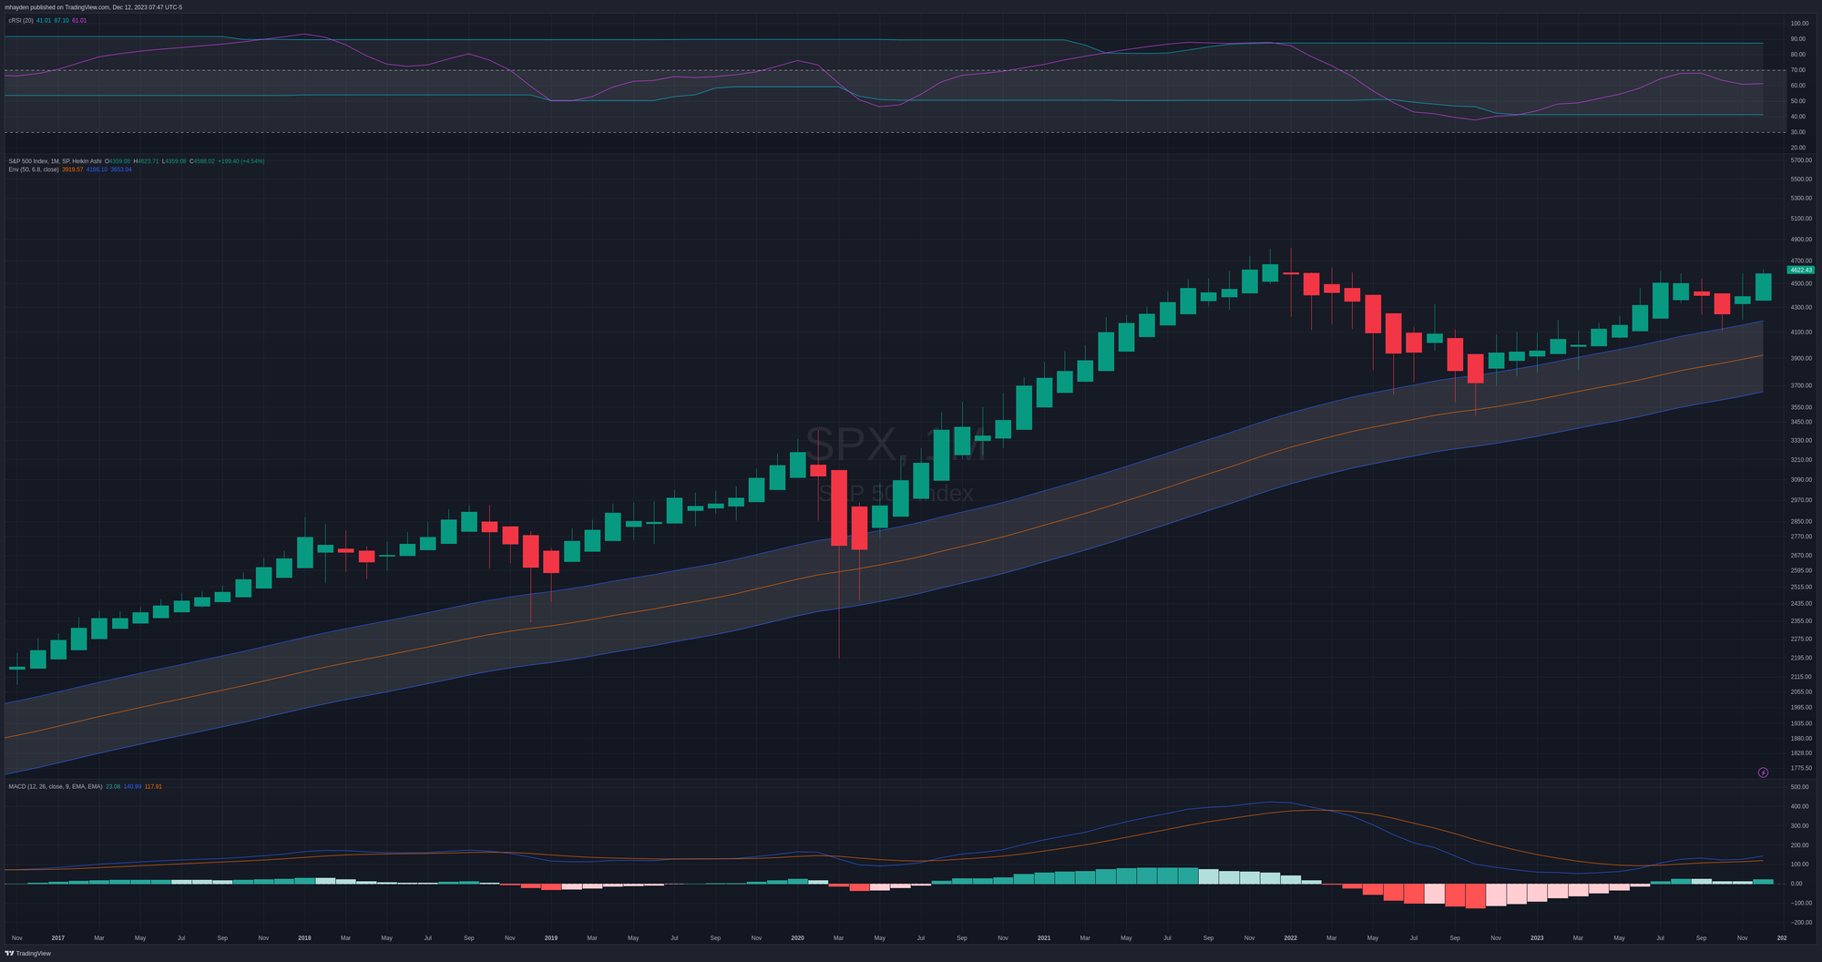Click the MACD line value 140.99
The width and height of the screenshot is (1822, 962).
point(132,786)
